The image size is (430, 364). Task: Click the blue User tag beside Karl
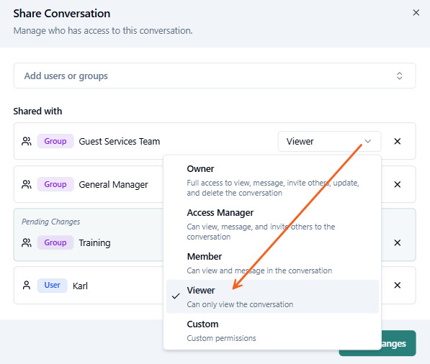click(x=52, y=286)
